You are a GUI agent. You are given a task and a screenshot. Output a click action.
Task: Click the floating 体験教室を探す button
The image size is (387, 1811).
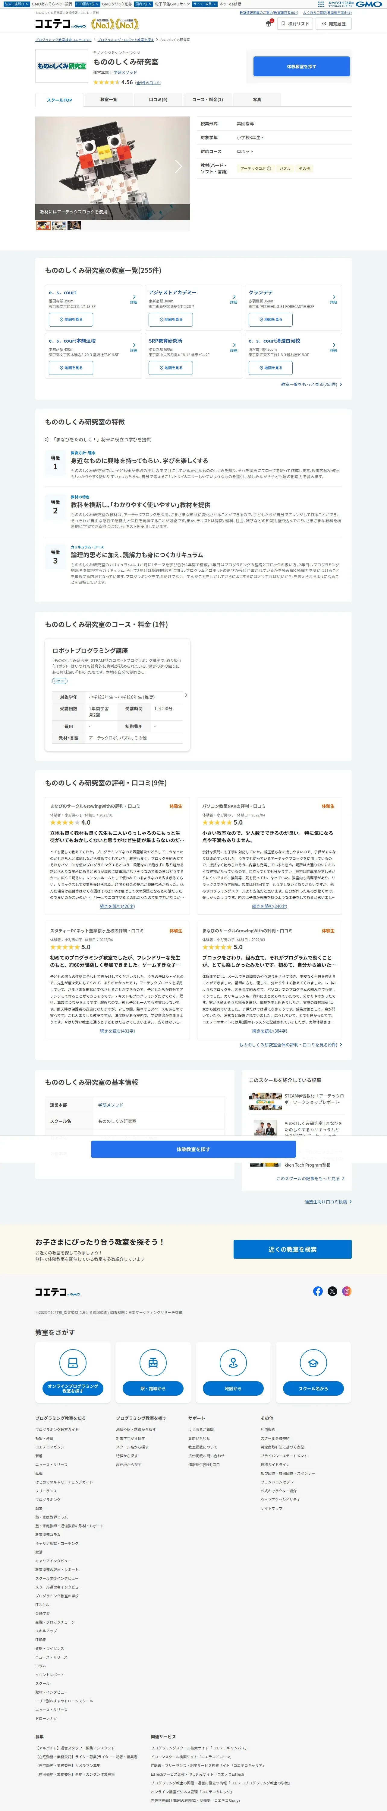click(193, 1149)
